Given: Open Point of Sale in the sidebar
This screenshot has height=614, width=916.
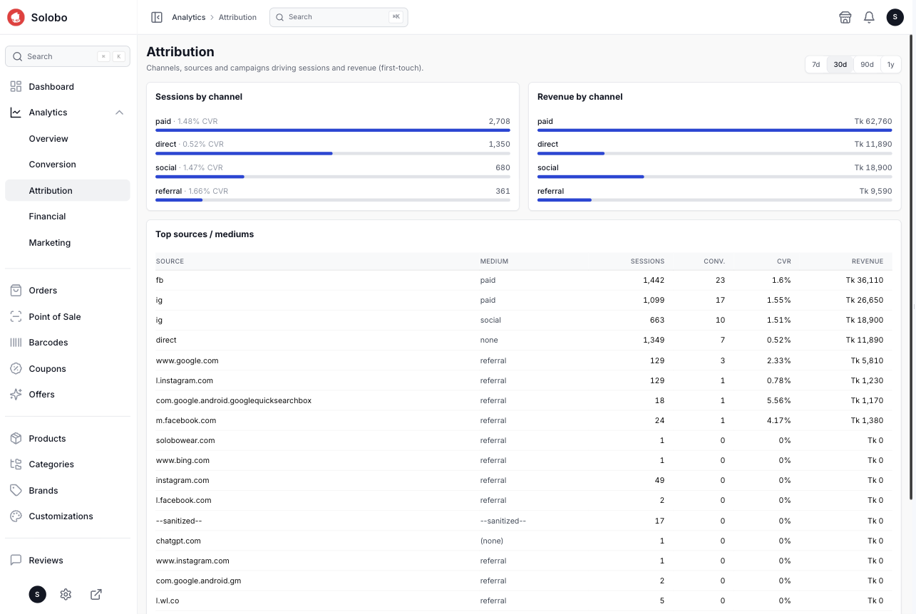Looking at the screenshot, I should pos(67,317).
